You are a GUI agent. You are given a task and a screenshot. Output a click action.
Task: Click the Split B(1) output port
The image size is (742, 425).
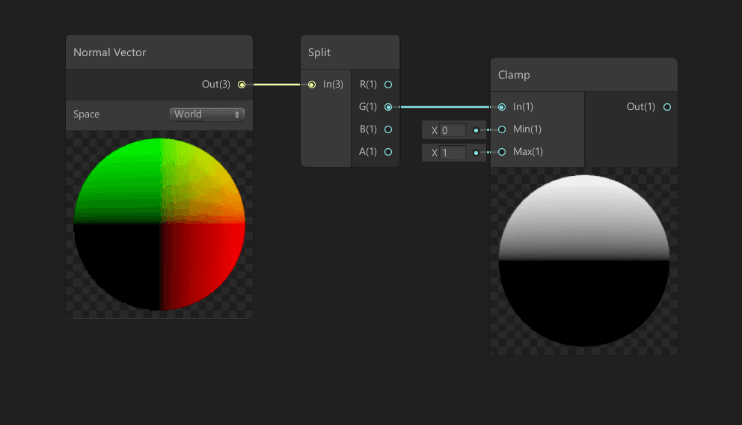[x=388, y=129]
